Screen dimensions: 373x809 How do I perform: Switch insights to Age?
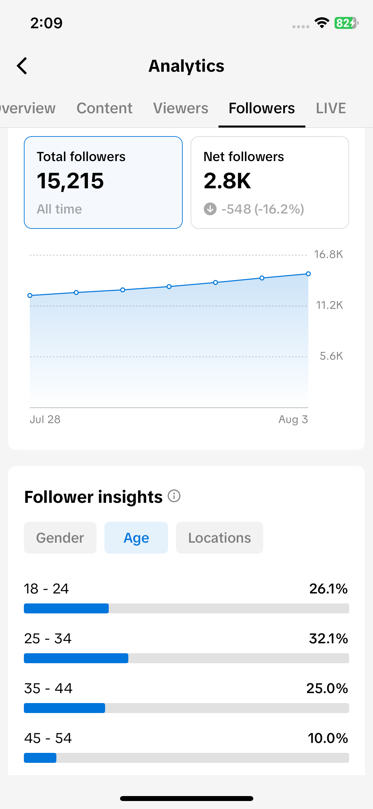(136, 538)
